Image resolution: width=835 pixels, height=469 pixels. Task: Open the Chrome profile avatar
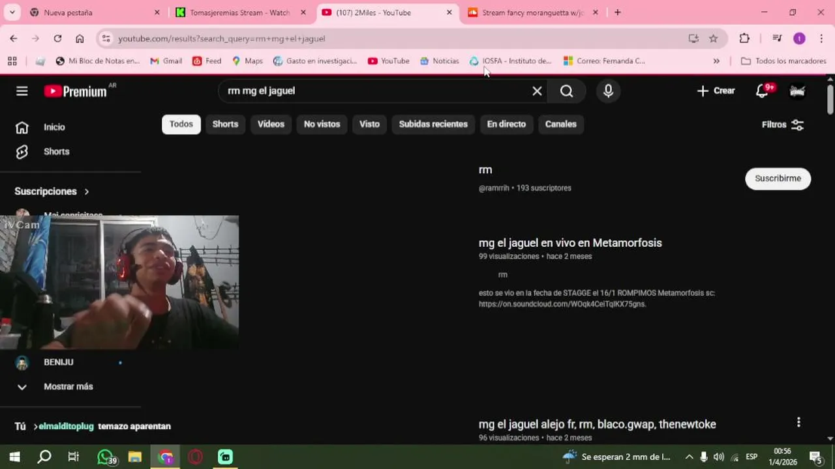click(799, 38)
